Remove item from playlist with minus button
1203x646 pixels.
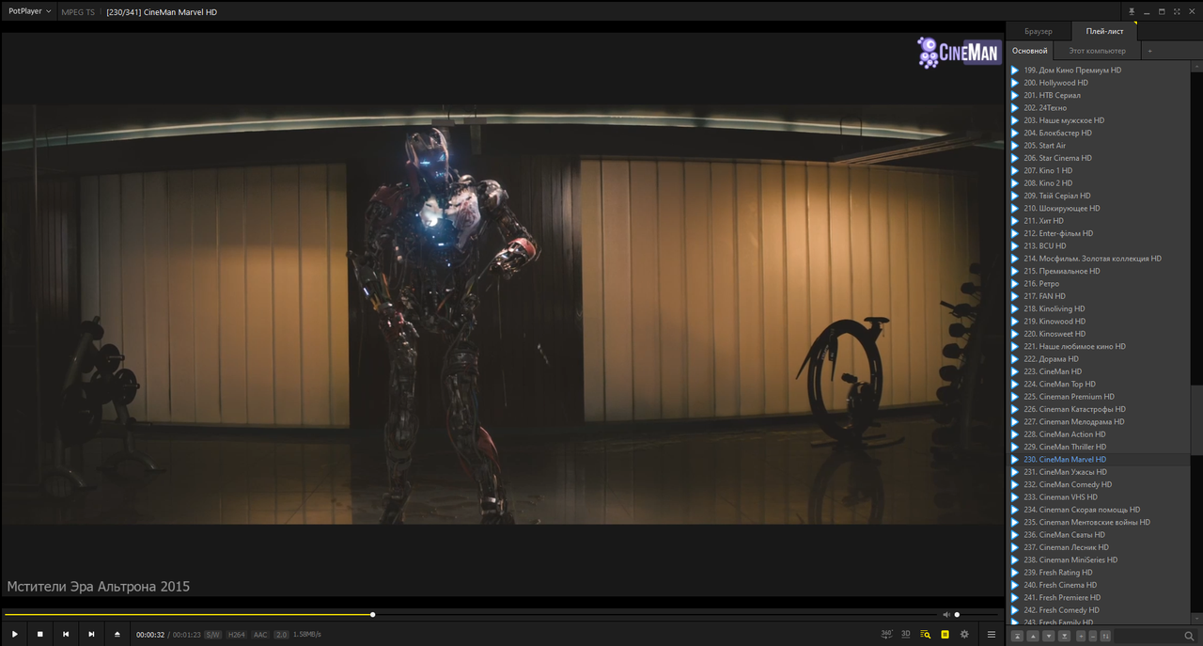coord(1092,637)
